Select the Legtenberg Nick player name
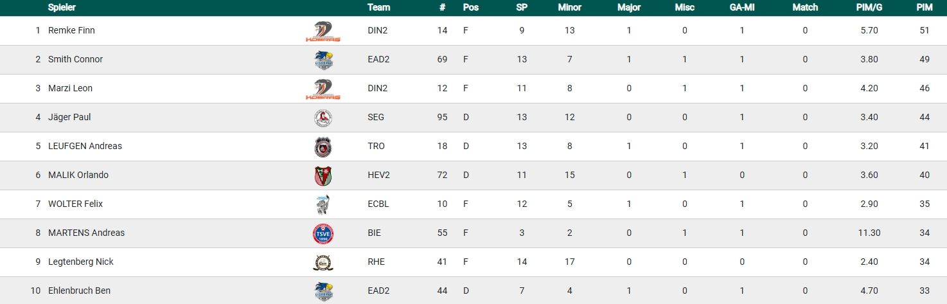This screenshot has height=304, width=947. [x=80, y=262]
